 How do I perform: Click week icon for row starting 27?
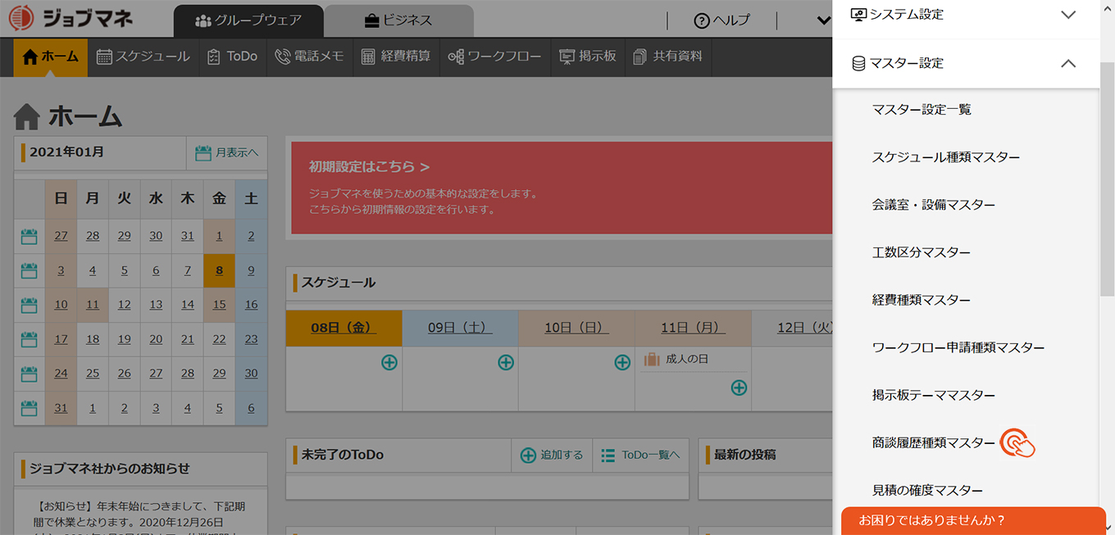tap(30, 237)
